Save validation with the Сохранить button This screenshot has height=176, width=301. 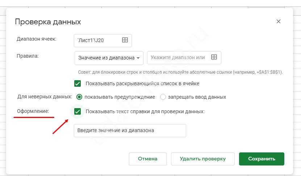tap(262, 159)
